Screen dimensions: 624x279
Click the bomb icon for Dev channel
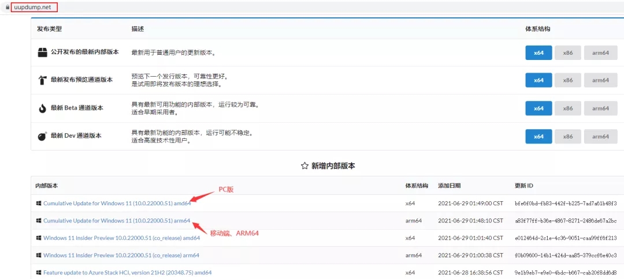click(x=42, y=136)
